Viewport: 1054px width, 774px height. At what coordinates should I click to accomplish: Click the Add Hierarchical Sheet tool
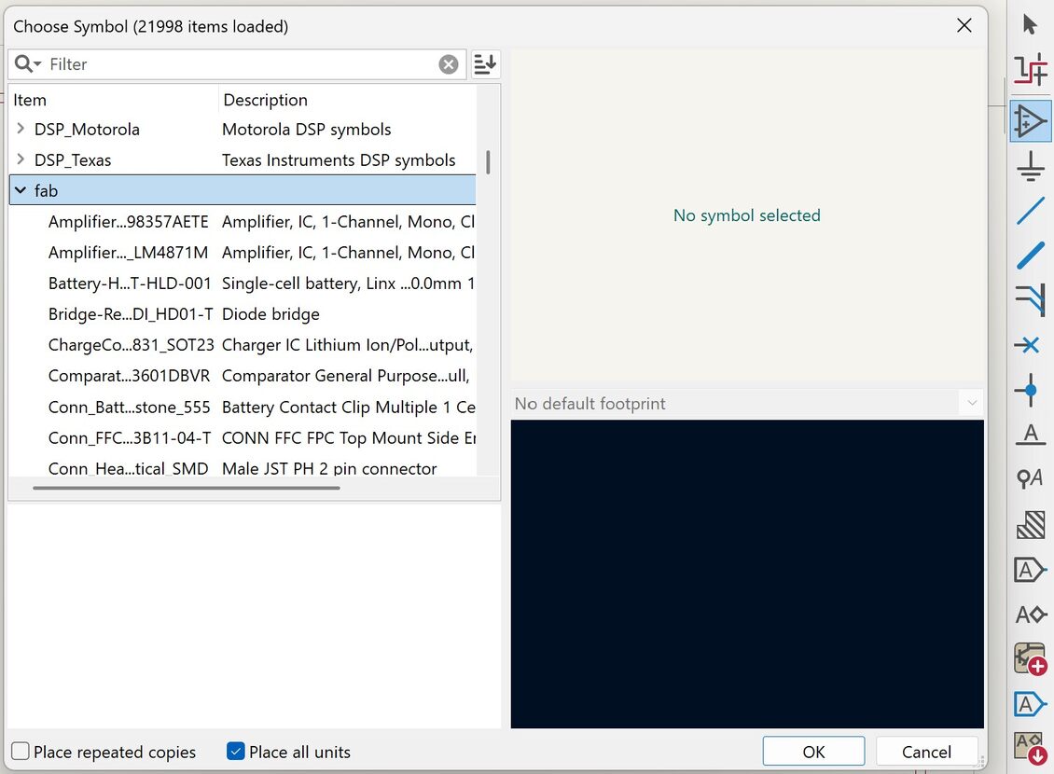click(1030, 658)
